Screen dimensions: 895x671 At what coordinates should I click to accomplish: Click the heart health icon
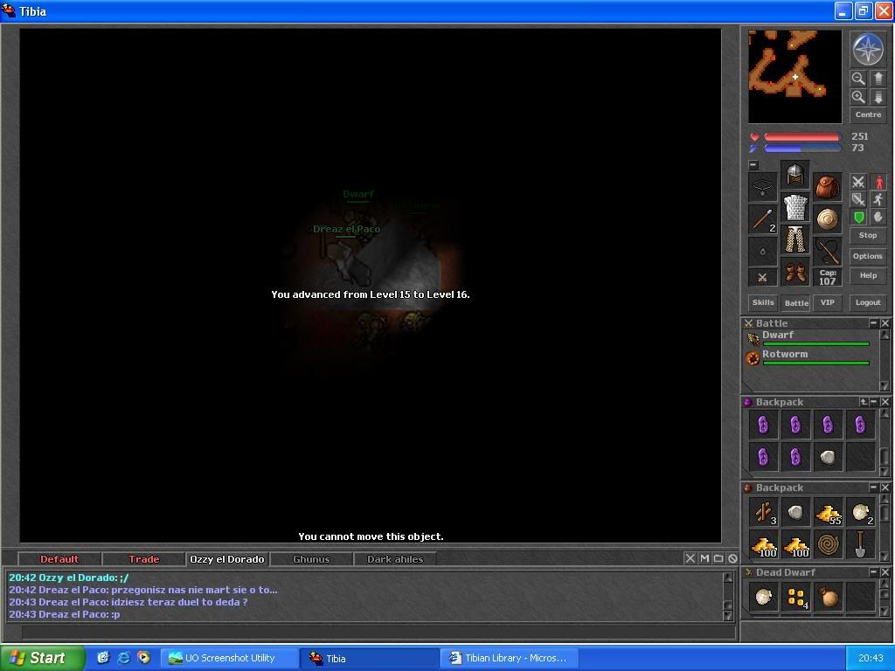[754, 137]
